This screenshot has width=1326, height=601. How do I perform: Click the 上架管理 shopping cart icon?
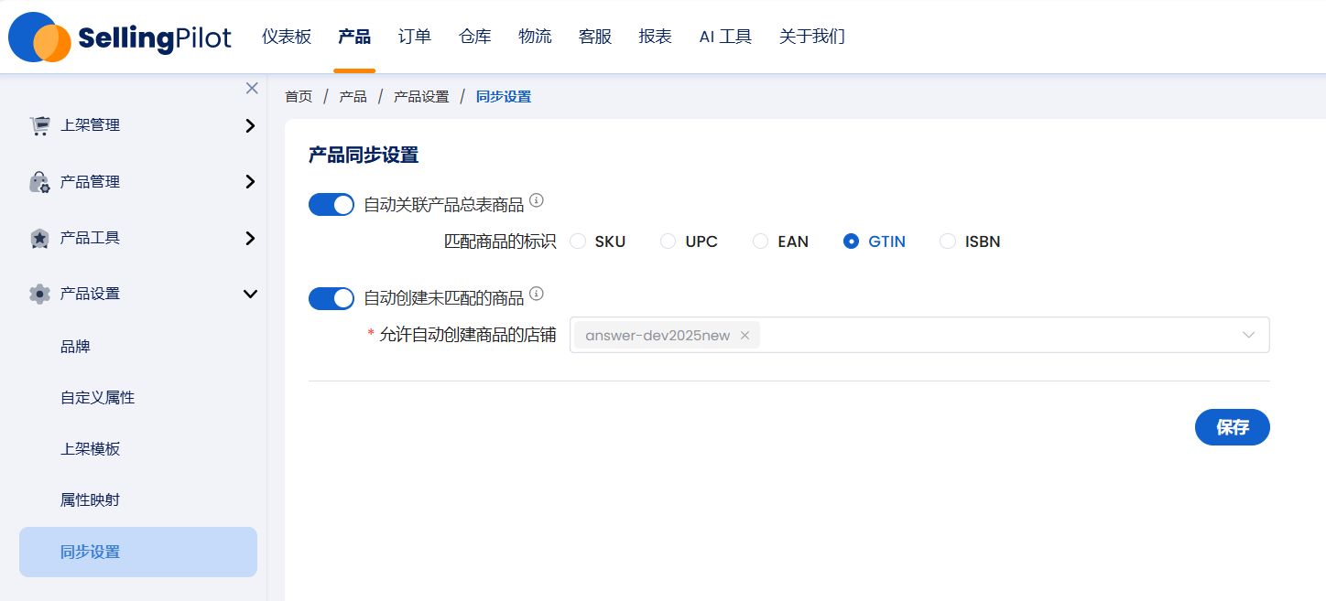pos(39,126)
